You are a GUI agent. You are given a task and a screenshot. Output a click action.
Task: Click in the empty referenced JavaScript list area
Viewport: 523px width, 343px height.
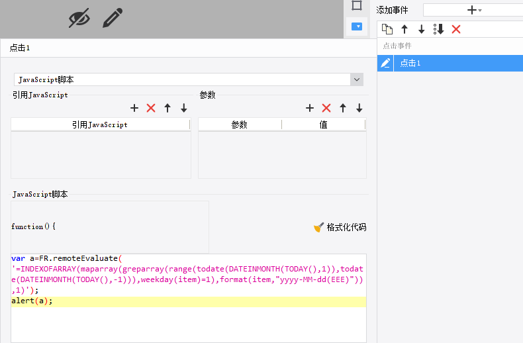[101, 155]
